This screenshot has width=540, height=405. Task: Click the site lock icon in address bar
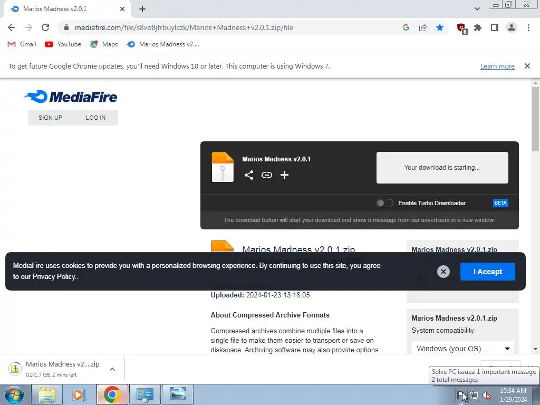[66, 27]
